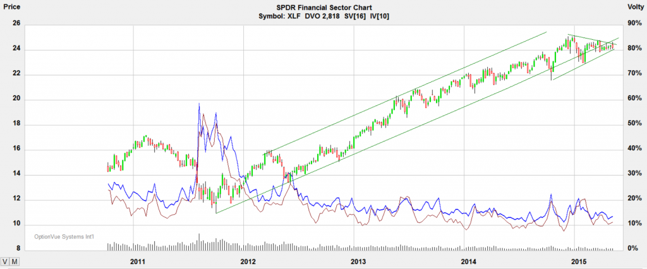Click the 2013 label on time axis
Viewport: 647px width, 269px height.
(360, 261)
